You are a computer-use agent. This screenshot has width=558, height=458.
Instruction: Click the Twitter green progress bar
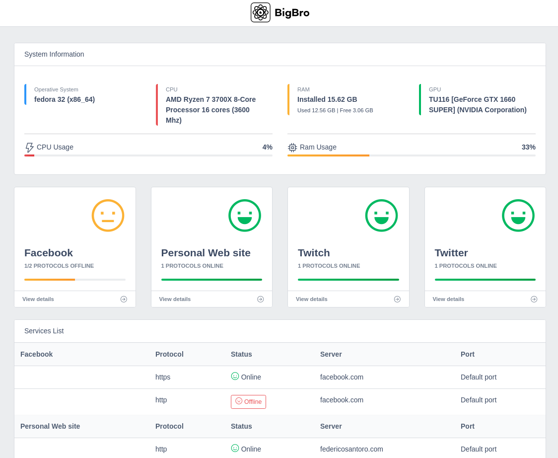pos(485,280)
